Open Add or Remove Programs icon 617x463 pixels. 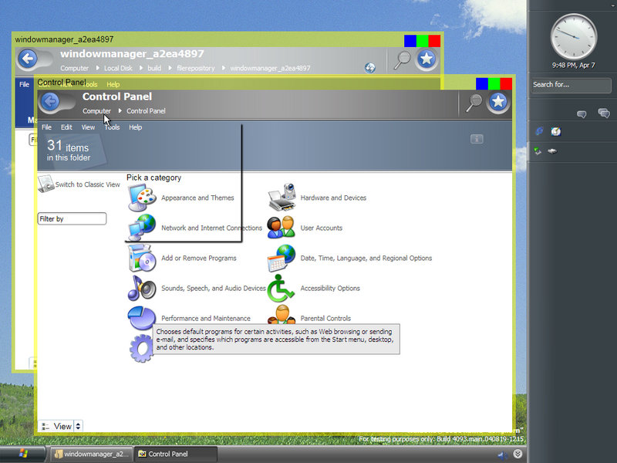coord(142,258)
